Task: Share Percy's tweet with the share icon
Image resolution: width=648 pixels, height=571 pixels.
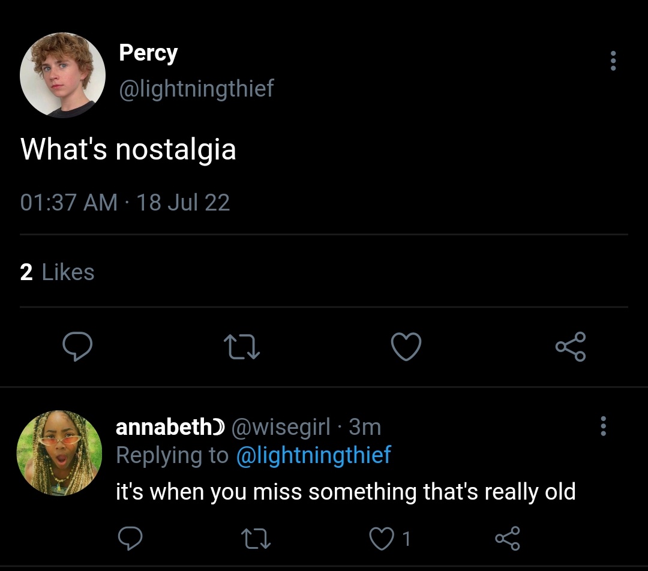Action: (x=571, y=346)
